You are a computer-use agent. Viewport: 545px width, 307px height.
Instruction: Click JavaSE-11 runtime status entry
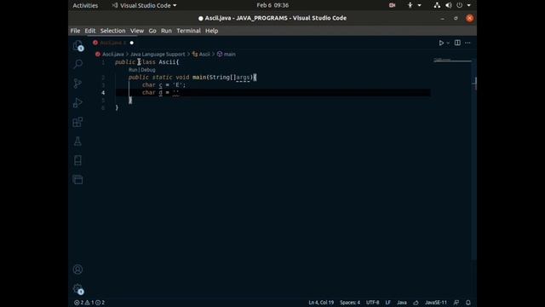click(x=436, y=303)
